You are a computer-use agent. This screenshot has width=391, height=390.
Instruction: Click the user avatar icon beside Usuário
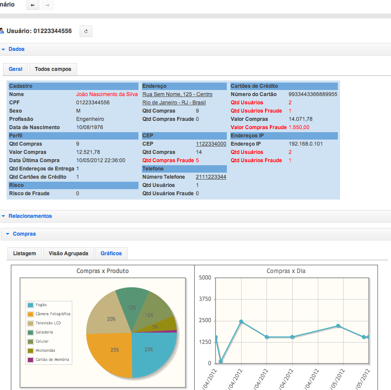coord(2,31)
